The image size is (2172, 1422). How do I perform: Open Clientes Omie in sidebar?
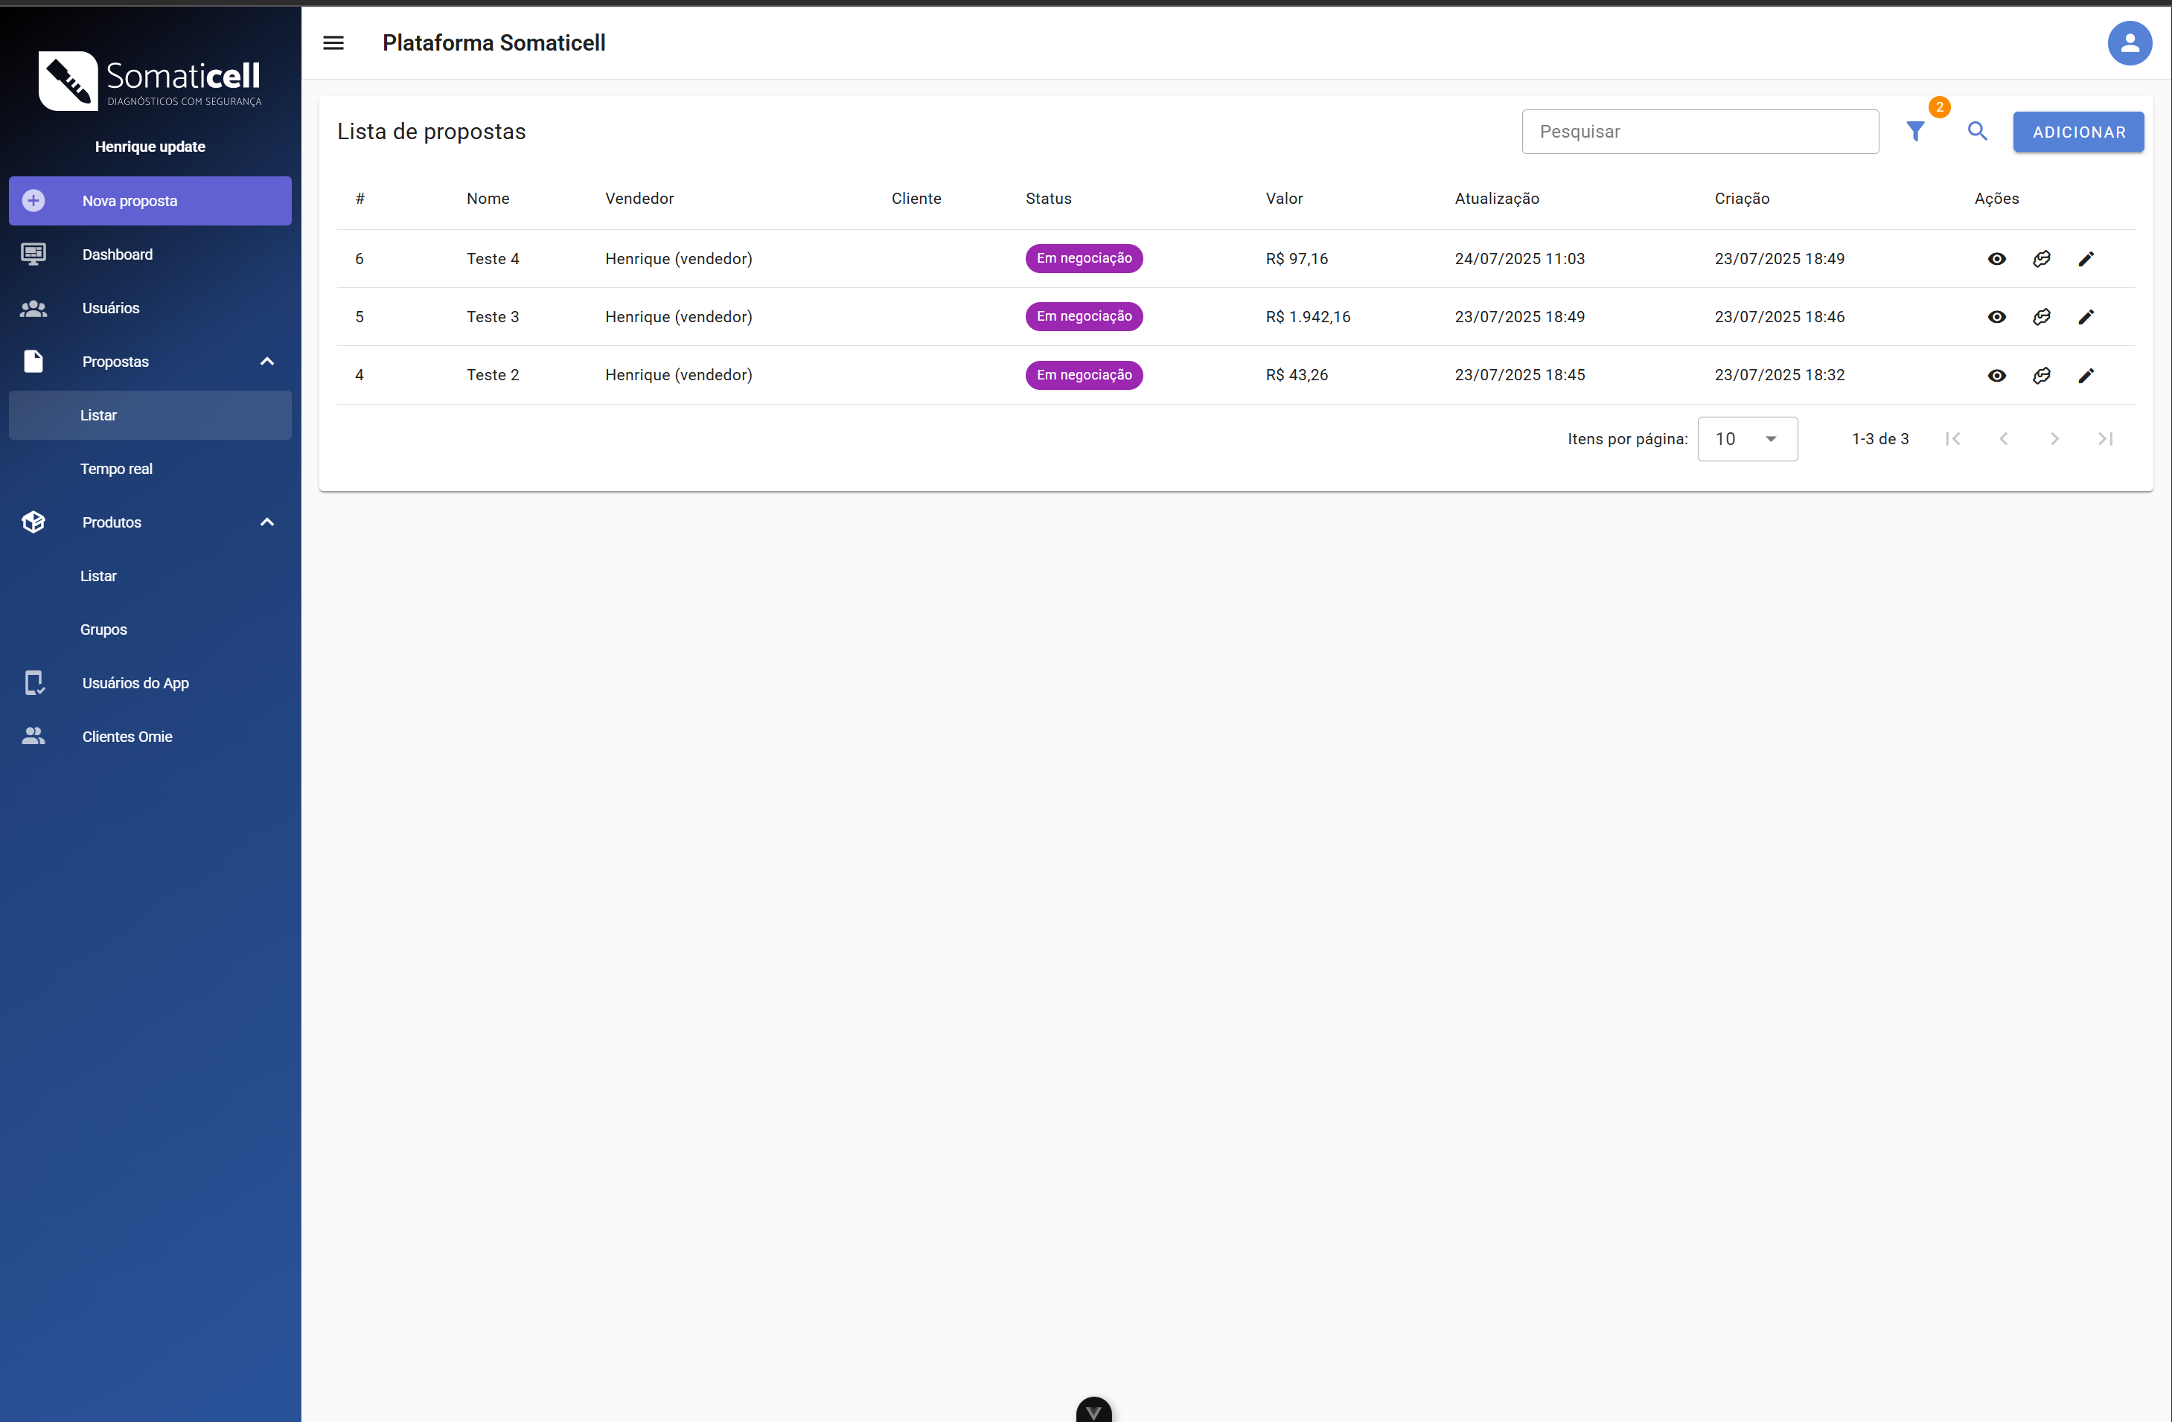150,736
